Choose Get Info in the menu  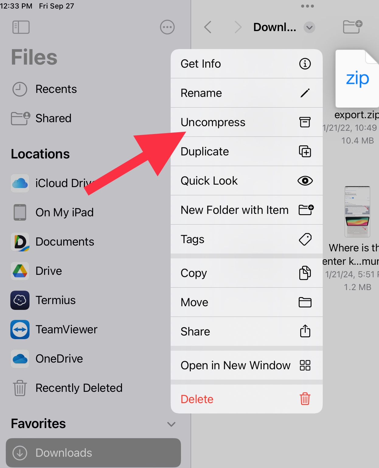coord(246,64)
